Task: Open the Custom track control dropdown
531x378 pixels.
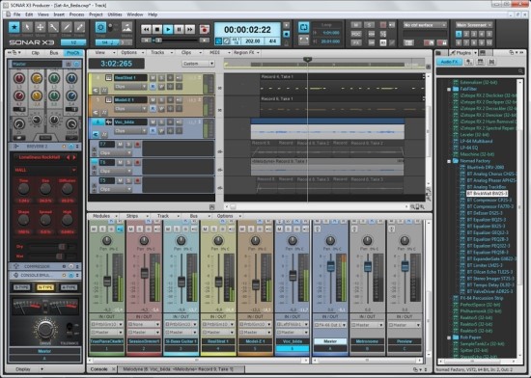Action: 199,64
